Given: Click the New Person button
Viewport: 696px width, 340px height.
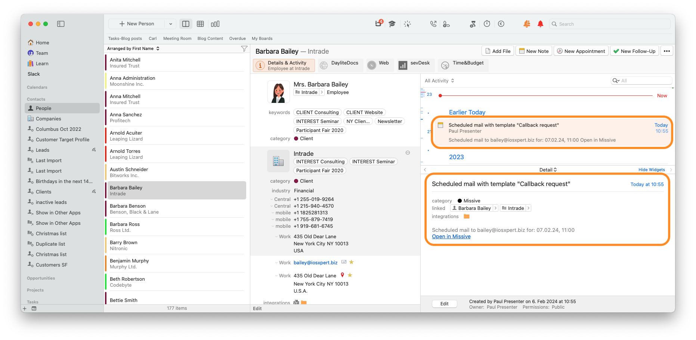Looking at the screenshot, I should [x=137, y=24].
